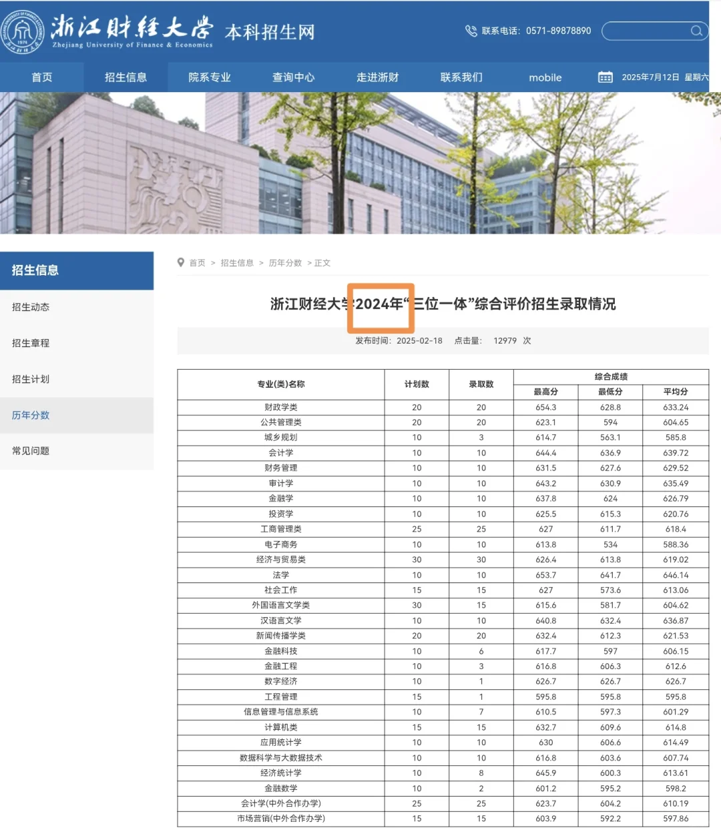Click the 投资学 row name
This screenshot has width=721, height=838.
(281, 514)
